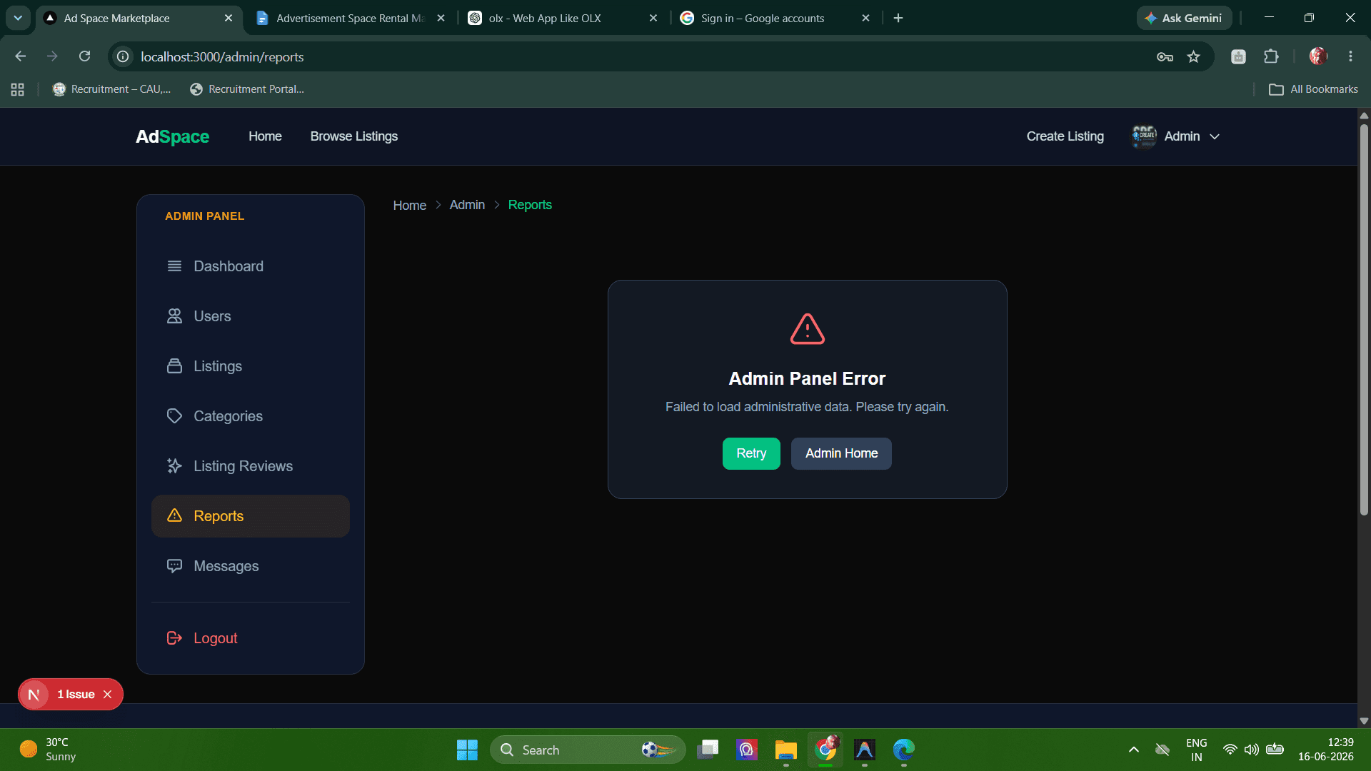
Task: Select the Users people icon
Action: pyautogui.click(x=174, y=316)
